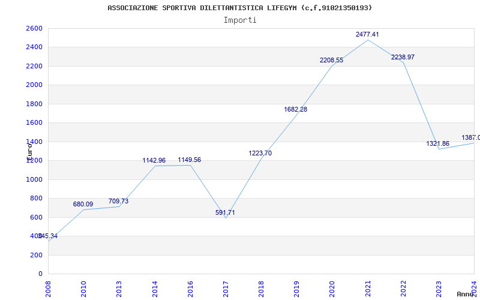This screenshot has height=300, width=480.
Task: Click the 'Euro' y-axis title
Action: click(29, 152)
